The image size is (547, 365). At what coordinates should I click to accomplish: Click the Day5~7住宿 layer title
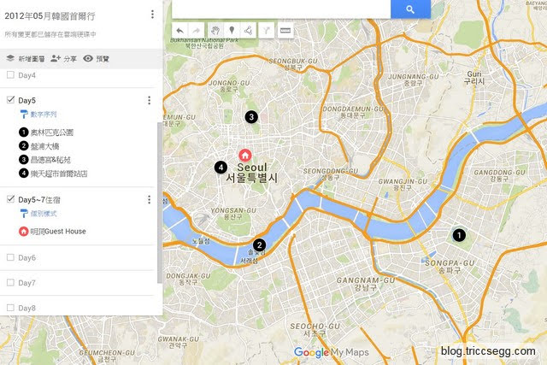pyautogui.click(x=39, y=200)
